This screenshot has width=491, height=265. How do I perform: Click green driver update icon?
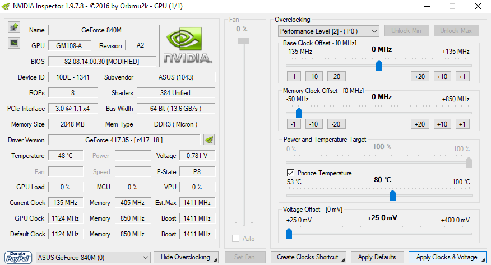pos(209,140)
